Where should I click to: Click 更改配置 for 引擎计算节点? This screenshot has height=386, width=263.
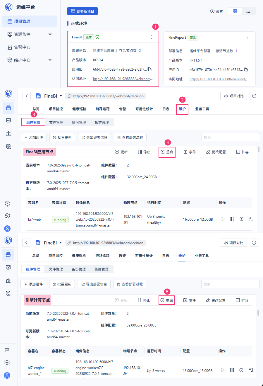pos(216,300)
